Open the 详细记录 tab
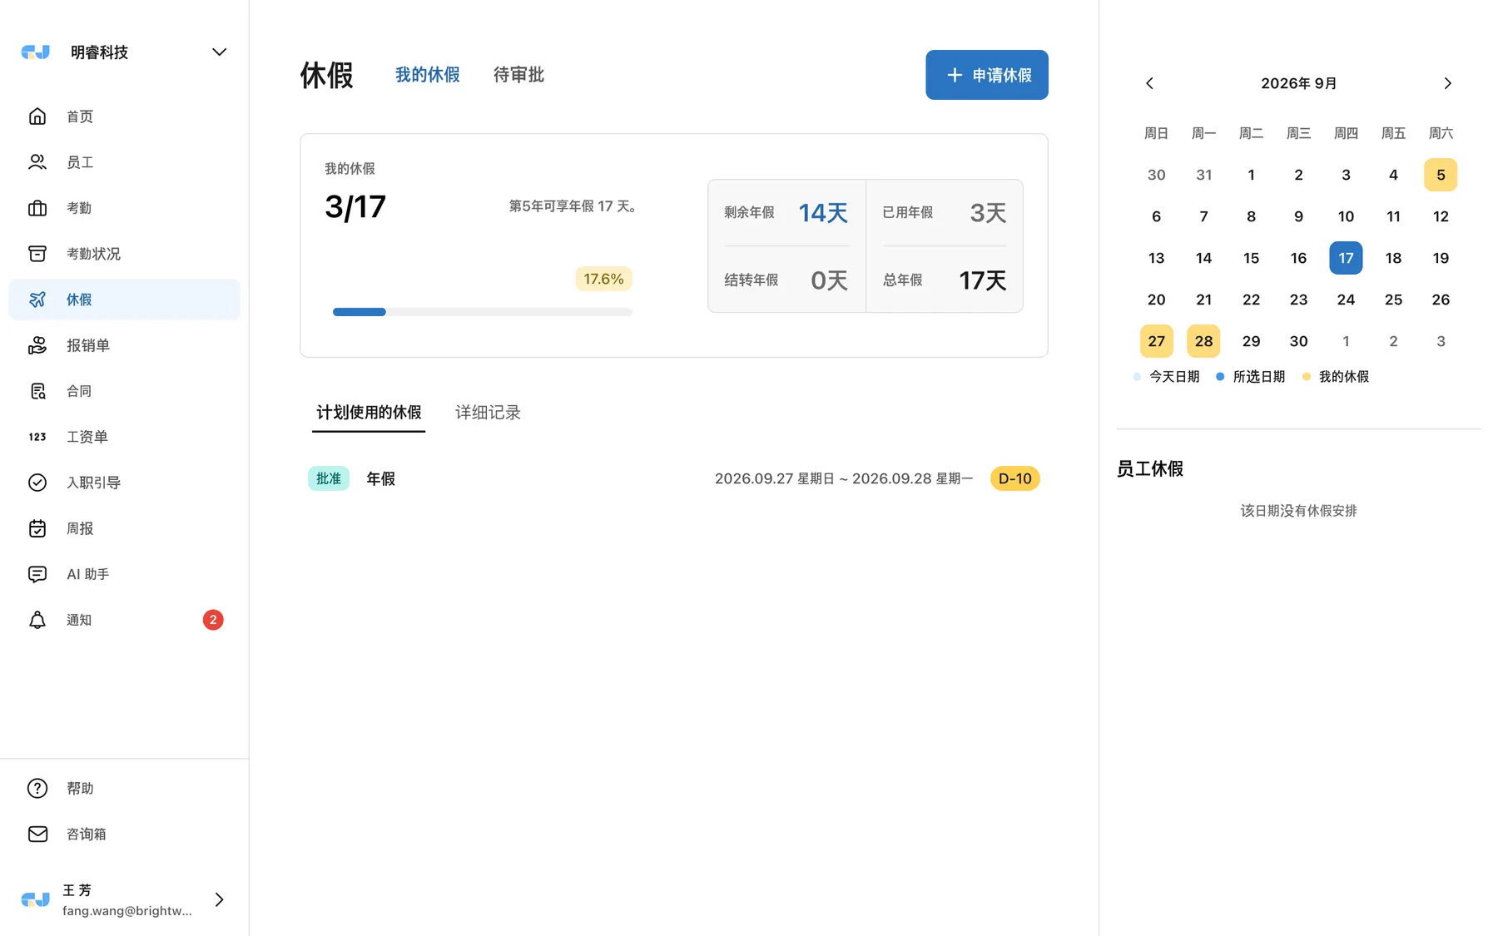The width and height of the screenshot is (1498, 936). click(488, 413)
